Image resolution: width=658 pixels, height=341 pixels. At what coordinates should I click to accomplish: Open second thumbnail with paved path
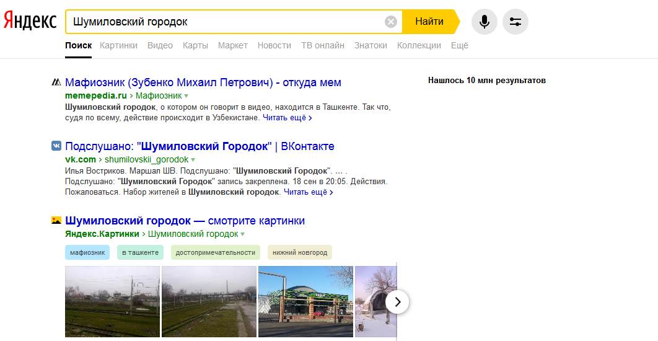click(x=209, y=301)
